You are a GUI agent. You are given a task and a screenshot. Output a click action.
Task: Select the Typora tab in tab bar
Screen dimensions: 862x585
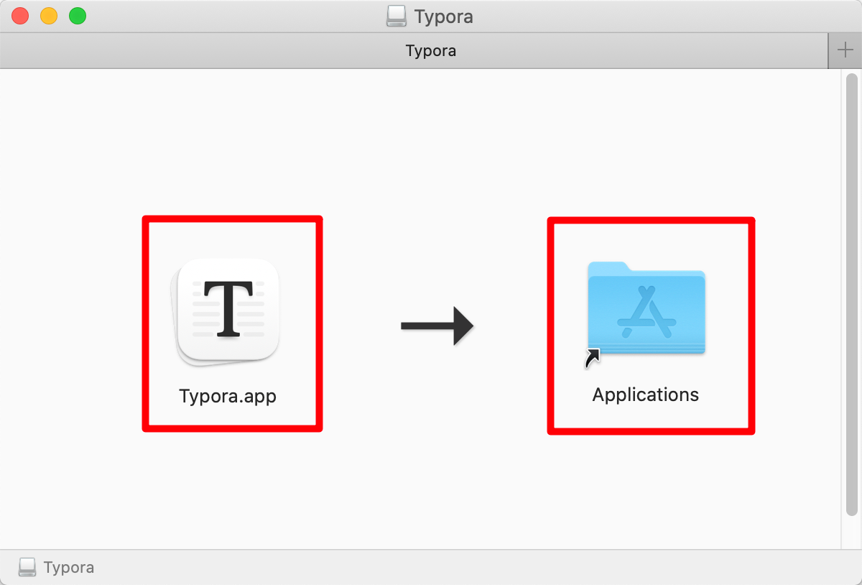(414, 51)
